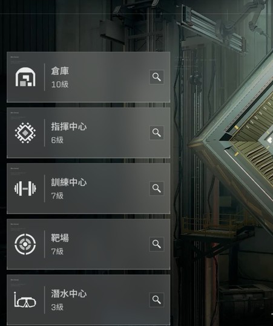Select the 指揮中心 facility title
Image resolution: width=273 pixels, height=326 pixels.
(69, 126)
